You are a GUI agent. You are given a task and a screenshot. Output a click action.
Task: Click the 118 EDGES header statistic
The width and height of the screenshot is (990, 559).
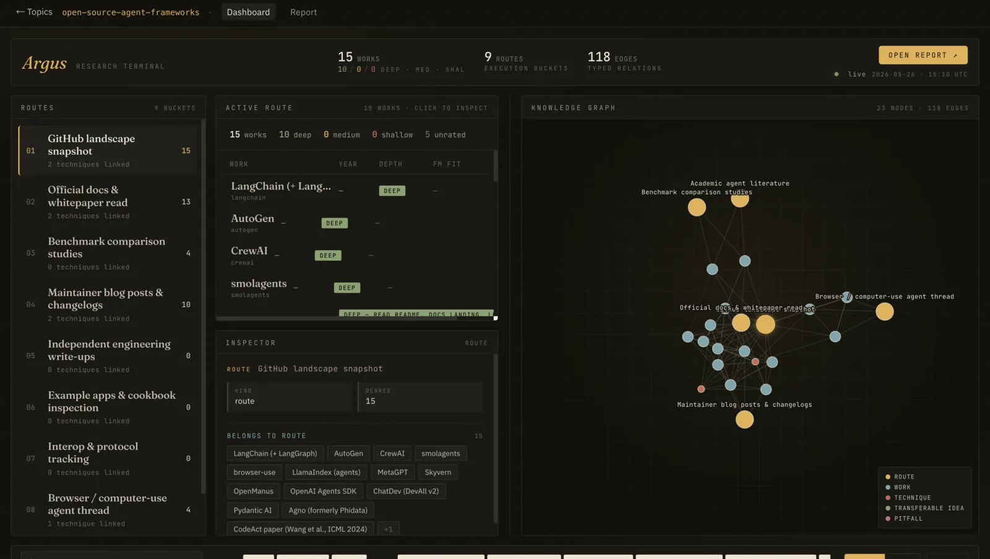point(624,61)
